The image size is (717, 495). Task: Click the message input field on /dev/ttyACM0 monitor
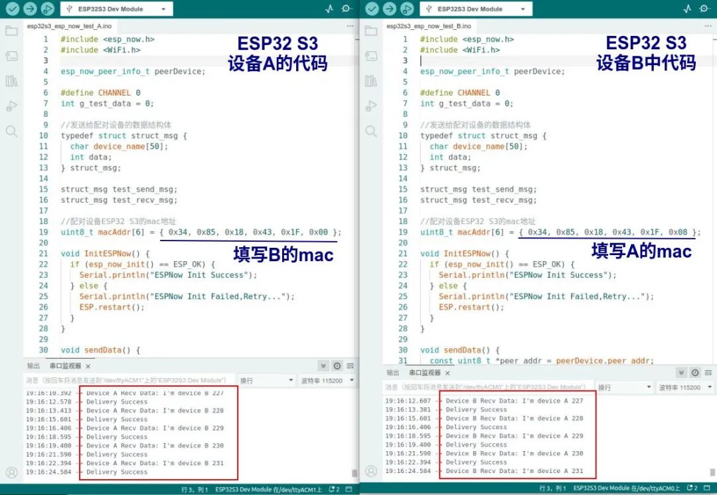pos(488,387)
